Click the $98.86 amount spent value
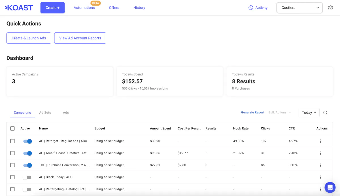340x196 pixels. 155,153
